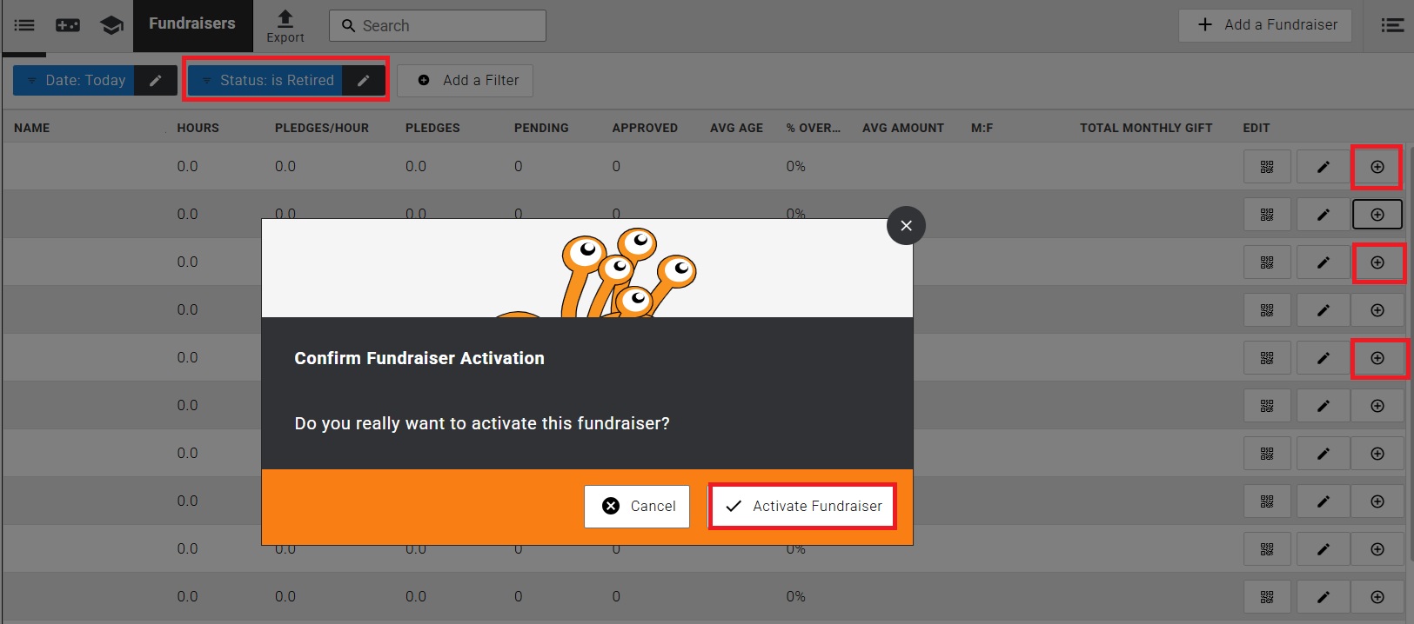Viewport: 1414px width, 624px height.
Task: Activate fundraiser in the first table row
Action: point(1377,167)
